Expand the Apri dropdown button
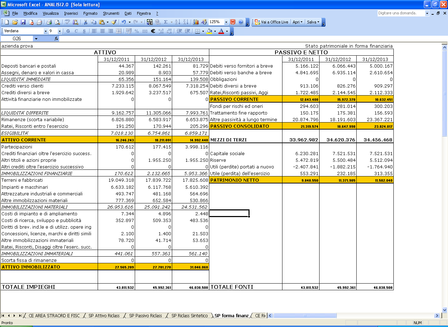 click(x=298, y=22)
